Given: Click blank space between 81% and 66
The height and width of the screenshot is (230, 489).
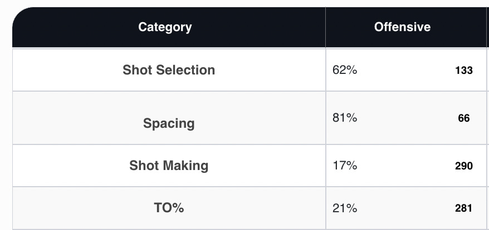Looking at the screenshot, I should 407,118.
